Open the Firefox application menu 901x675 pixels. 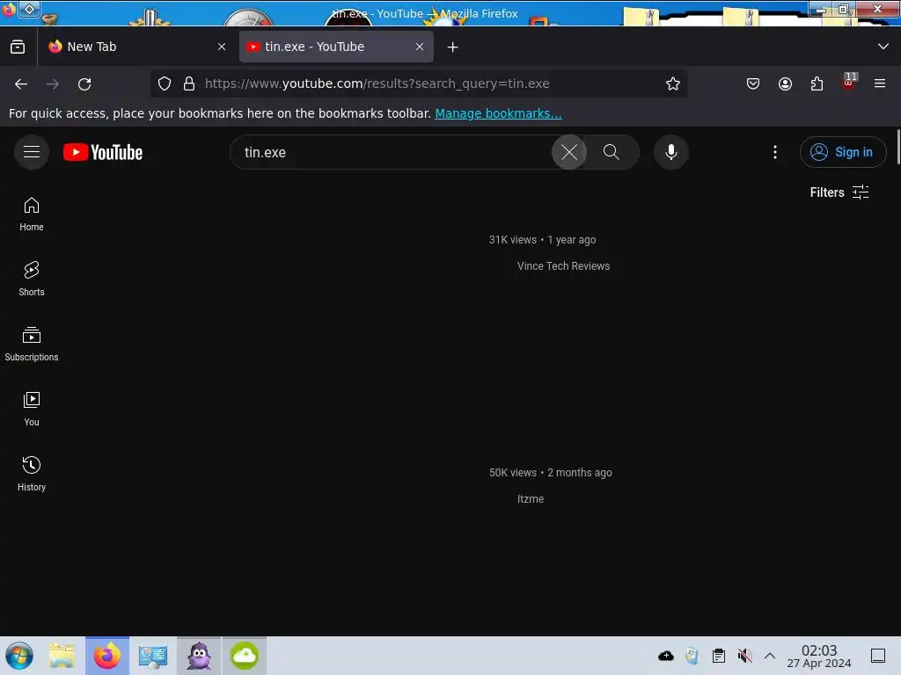click(880, 83)
